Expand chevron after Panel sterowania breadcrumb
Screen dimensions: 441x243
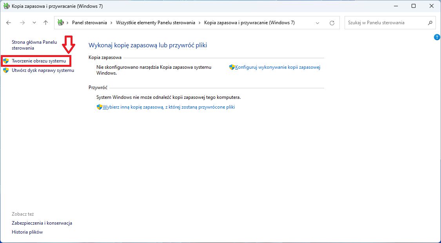pos(112,23)
